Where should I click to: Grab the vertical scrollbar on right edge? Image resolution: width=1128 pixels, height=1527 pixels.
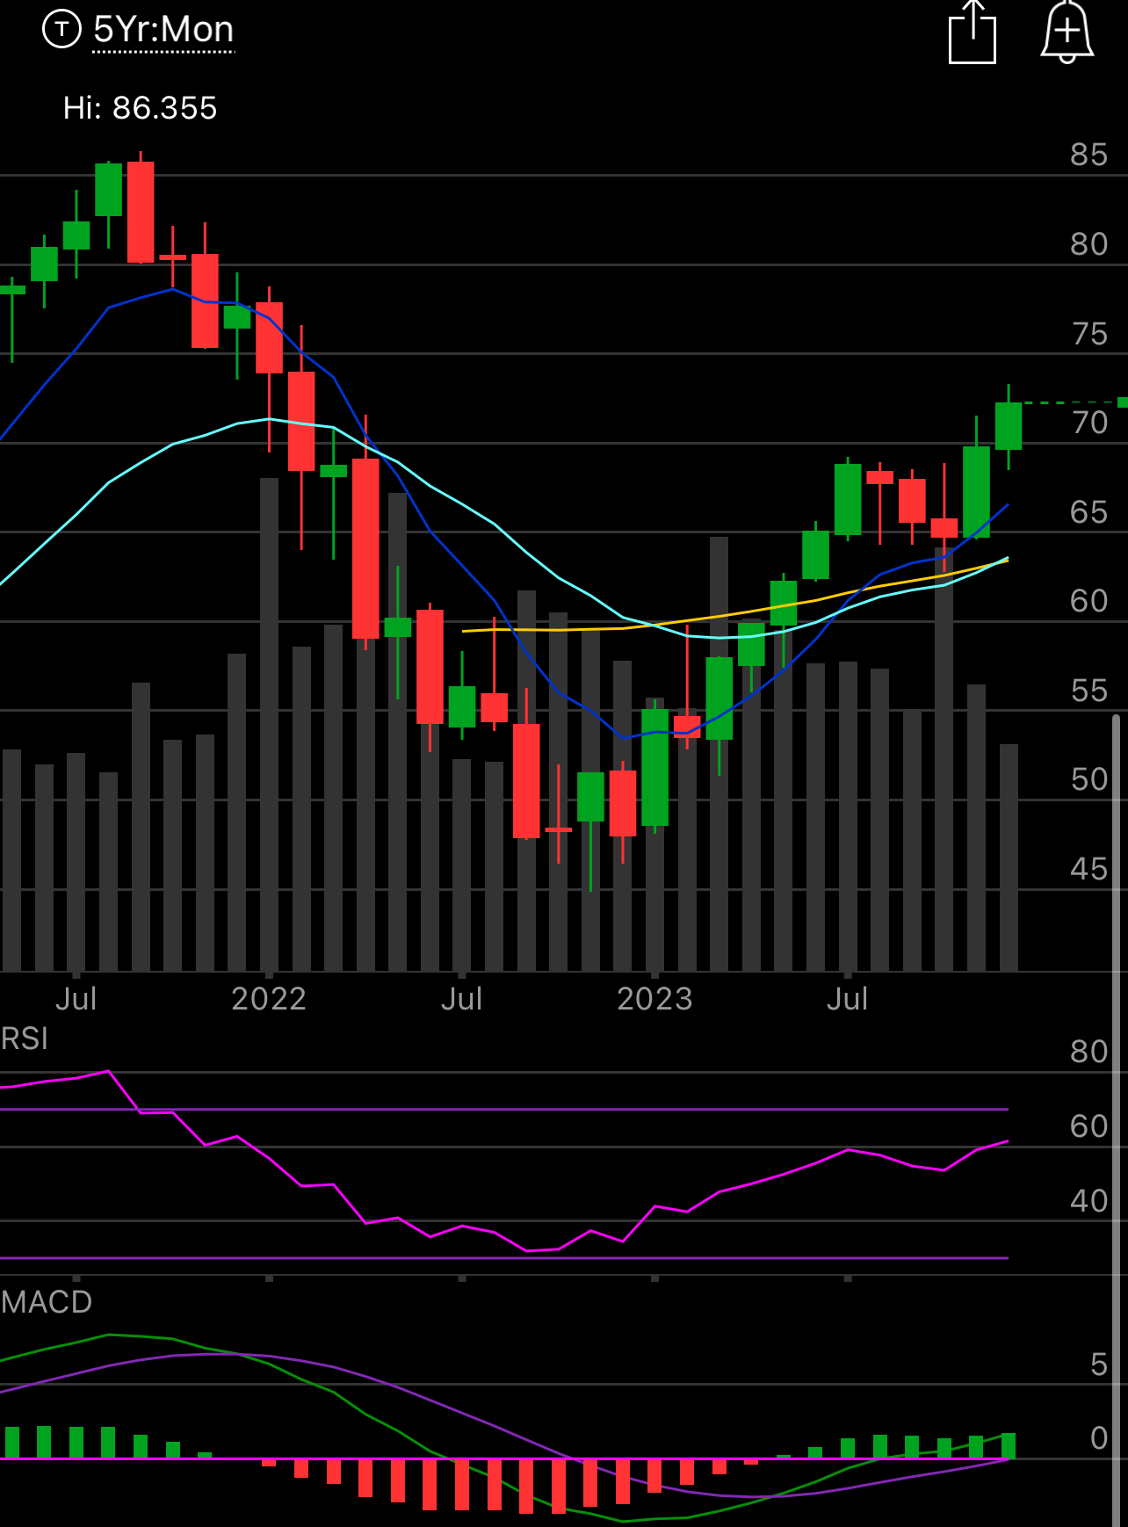pyautogui.click(x=1117, y=1120)
